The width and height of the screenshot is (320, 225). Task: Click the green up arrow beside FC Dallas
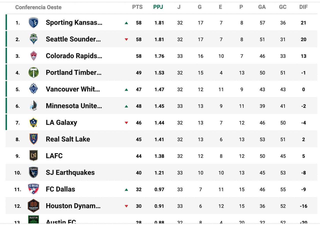tap(126, 189)
